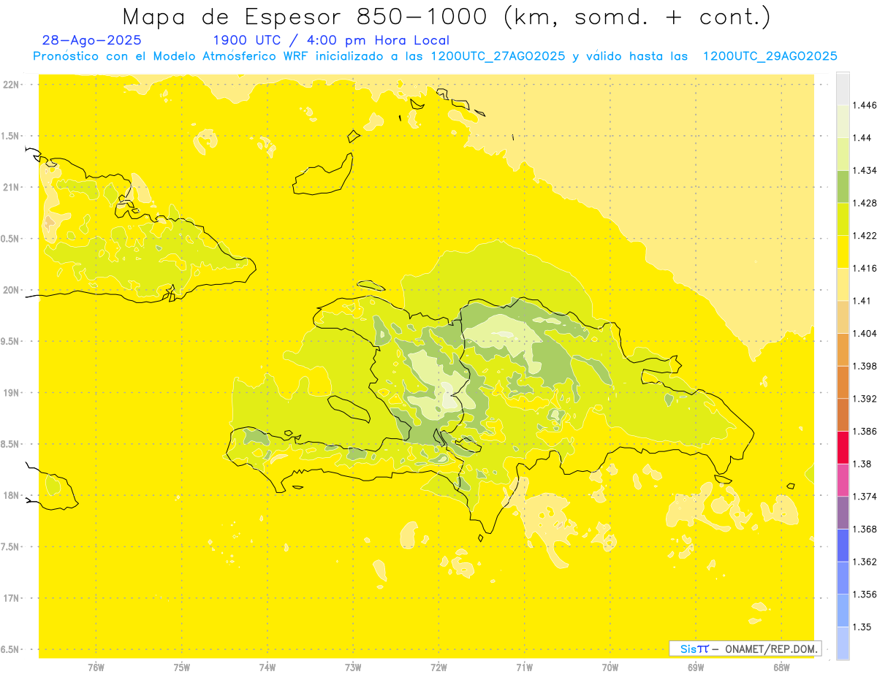Click the time text '1900 UTC / 4:00 pm Hora Local'
The height and width of the screenshot is (677, 877).
(331, 41)
